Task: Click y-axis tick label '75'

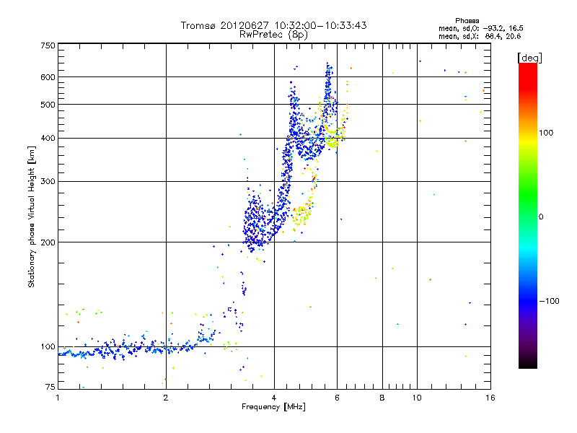Action: tap(50, 387)
